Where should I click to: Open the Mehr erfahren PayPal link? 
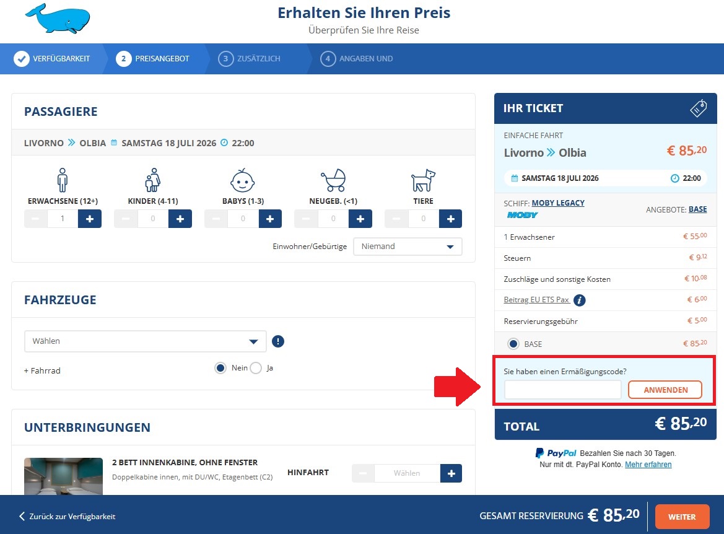(648, 463)
